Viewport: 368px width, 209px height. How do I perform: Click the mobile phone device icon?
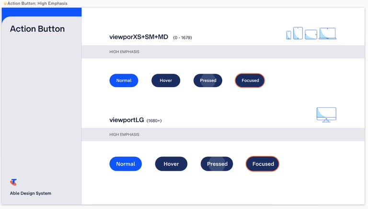coord(288,35)
